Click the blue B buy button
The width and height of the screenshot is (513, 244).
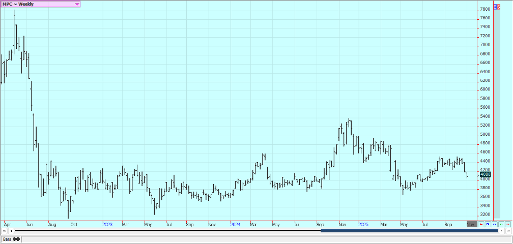(x=496, y=7)
